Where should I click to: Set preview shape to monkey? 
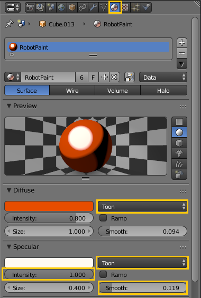click(x=179, y=153)
